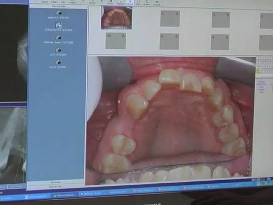273x205 pixels.
Task: Click the tooth chart grid in the right panel
Action: point(264,65)
